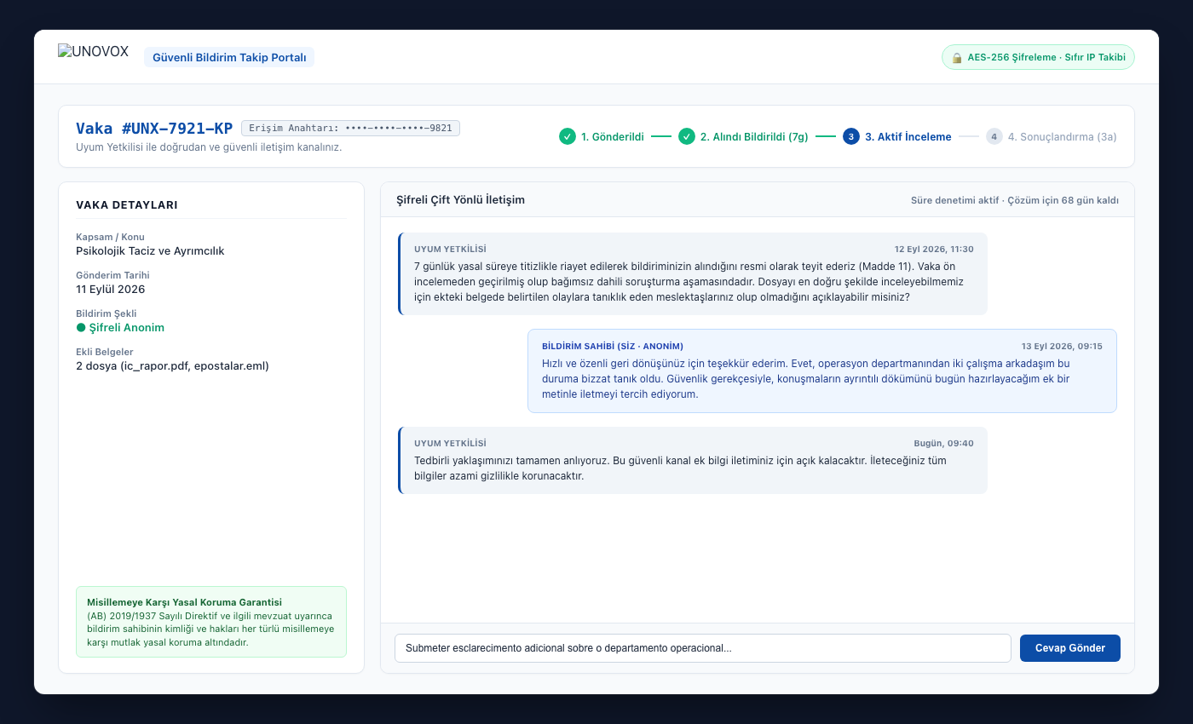
Task: Click the Ekli Belgeler field label
Action: (105, 352)
